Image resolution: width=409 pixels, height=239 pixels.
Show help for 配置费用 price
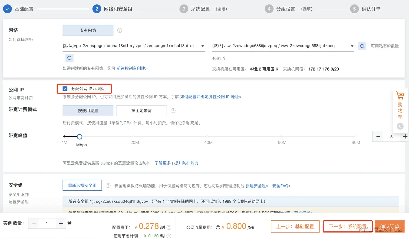[169, 227]
